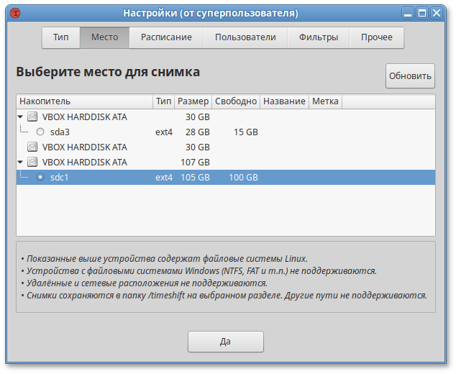Close the Настройки window
456x374 pixels.
pyautogui.click(x=437, y=14)
